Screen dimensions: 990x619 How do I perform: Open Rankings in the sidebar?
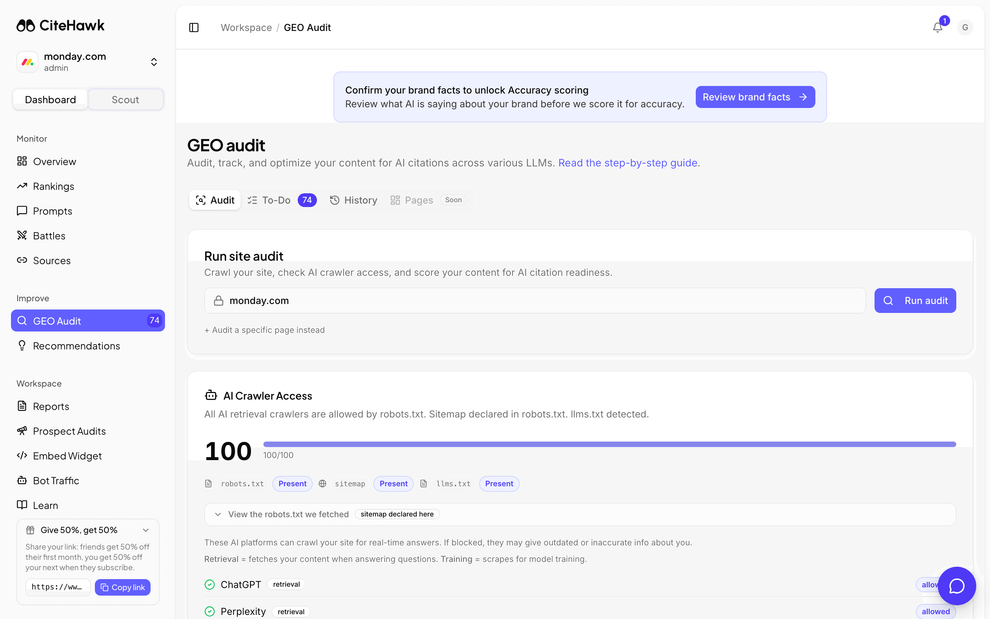(x=88, y=186)
